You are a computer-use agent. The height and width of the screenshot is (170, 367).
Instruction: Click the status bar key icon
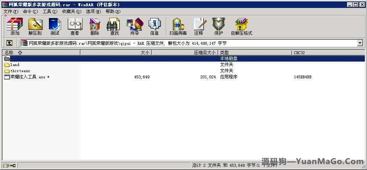(13, 166)
